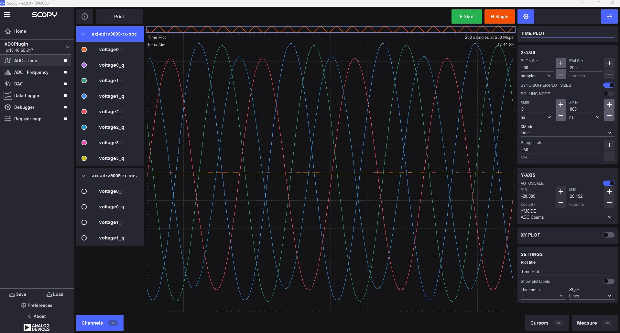Open the Data Logger tool

coord(27,95)
